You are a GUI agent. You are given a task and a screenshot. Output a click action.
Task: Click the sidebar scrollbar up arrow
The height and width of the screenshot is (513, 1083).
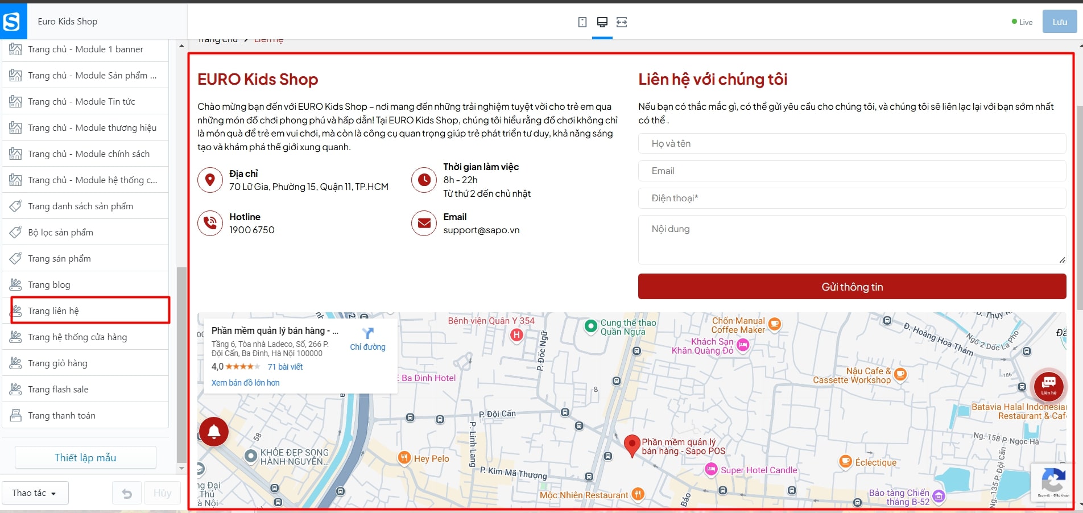point(181,46)
